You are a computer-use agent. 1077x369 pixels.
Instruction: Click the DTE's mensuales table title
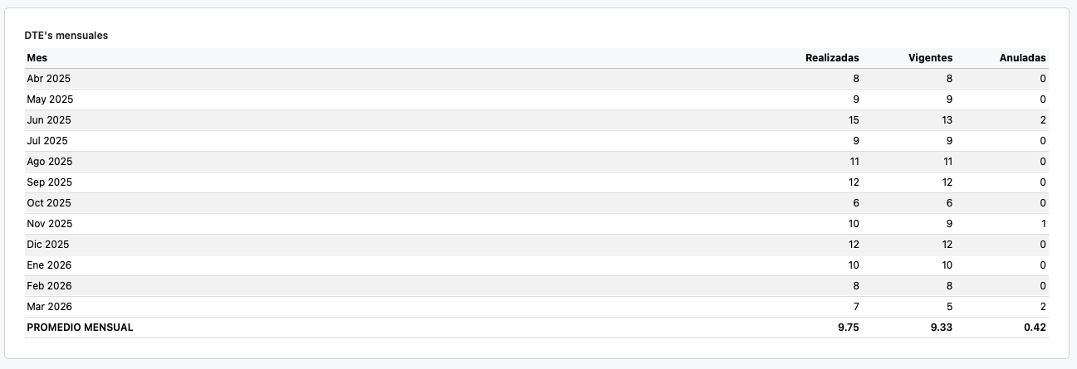(x=66, y=36)
